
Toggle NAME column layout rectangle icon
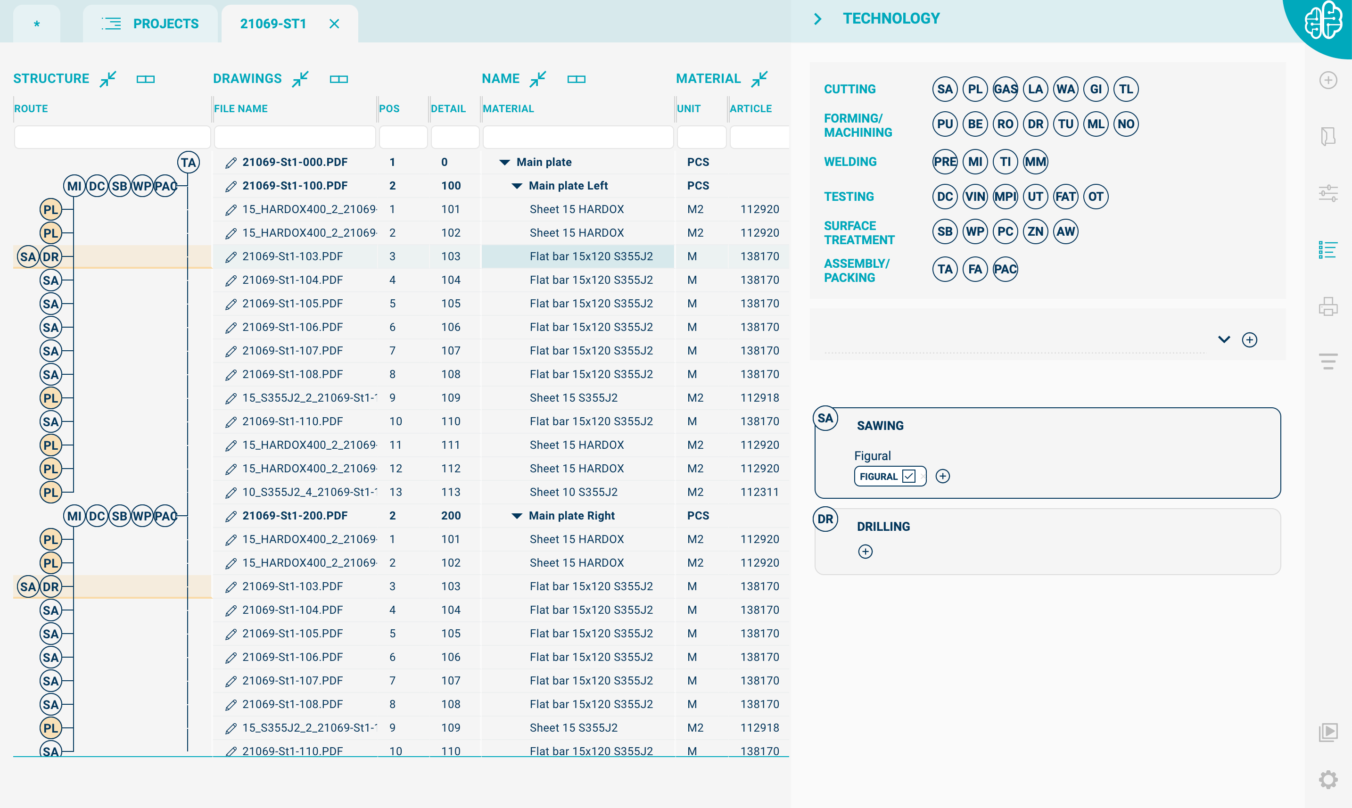tap(576, 79)
